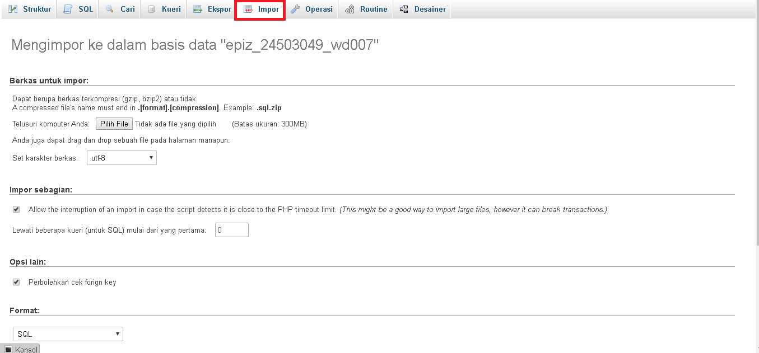
Task: Open the Set karakter berkas dropdown
Action: (x=122, y=158)
